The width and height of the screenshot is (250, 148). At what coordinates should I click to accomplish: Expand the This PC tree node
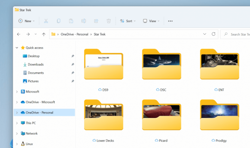click(17, 123)
